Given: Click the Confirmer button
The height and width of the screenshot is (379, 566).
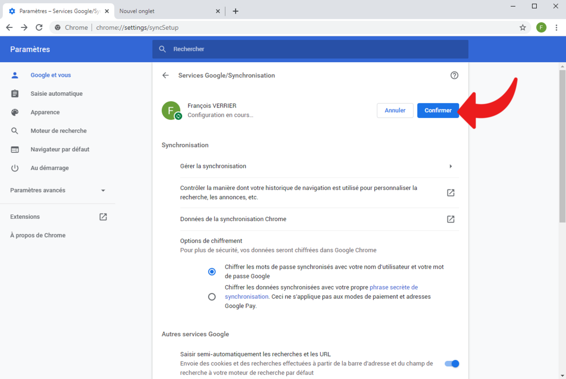Looking at the screenshot, I should point(438,110).
